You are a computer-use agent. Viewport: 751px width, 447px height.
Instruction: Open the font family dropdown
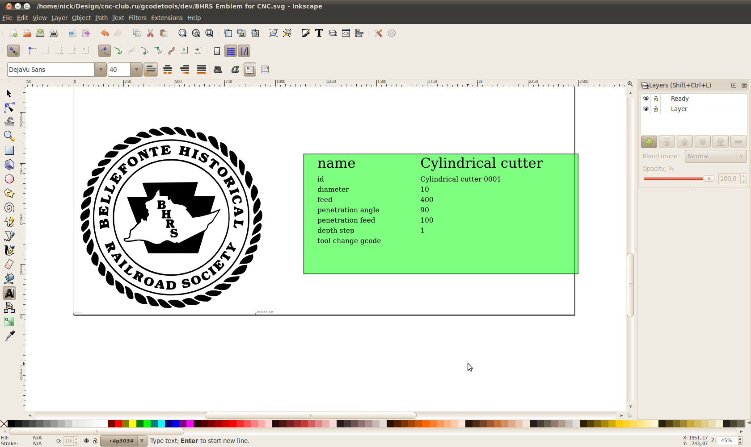(101, 70)
